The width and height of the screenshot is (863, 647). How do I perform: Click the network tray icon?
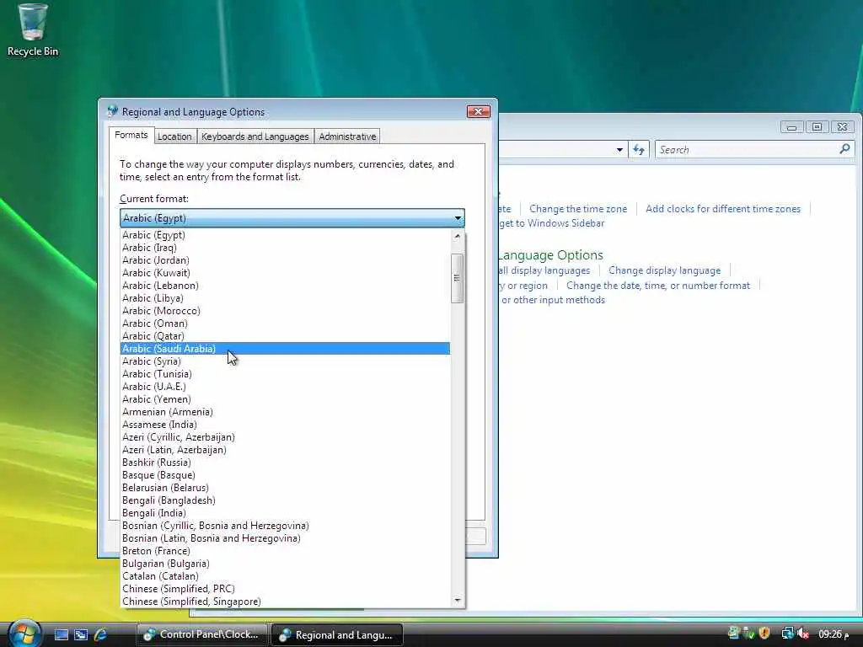pyautogui.click(x=788, y=634)
